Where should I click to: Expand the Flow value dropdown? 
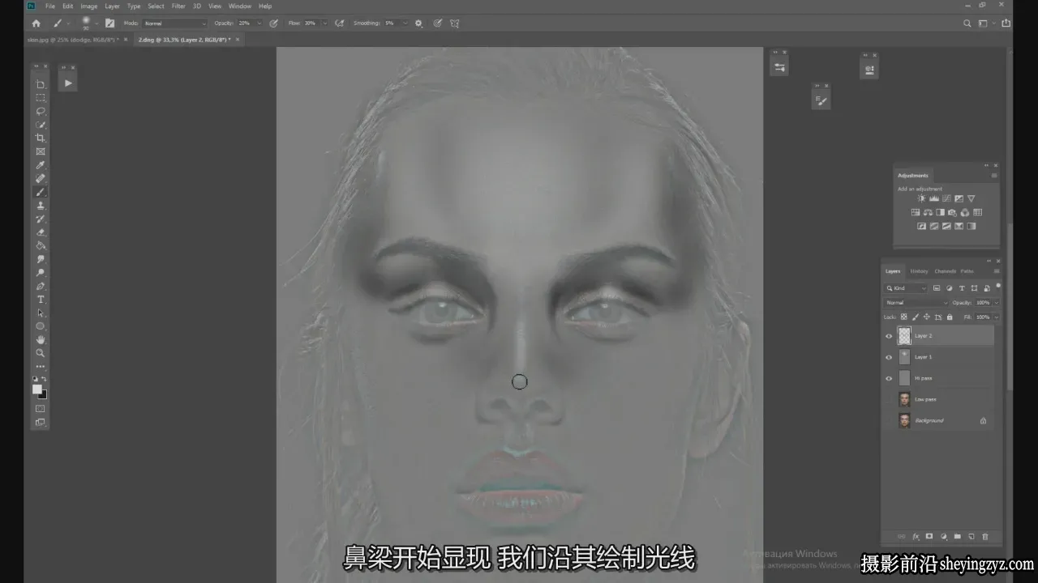pyautogui.click(x=325, y=23)
